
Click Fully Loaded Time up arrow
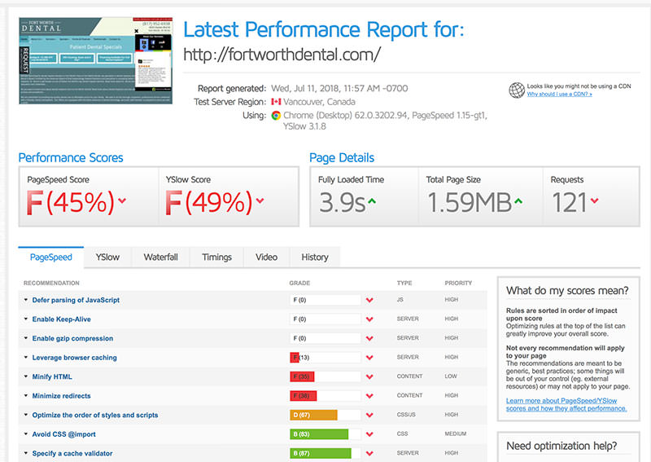[372, 201]
